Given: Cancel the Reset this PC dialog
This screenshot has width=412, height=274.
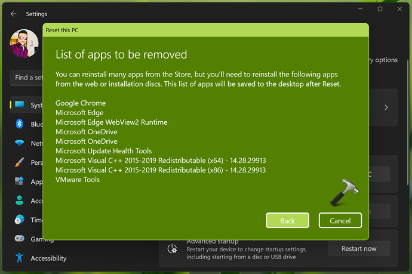Looking at the screenshot, I should click(x=340, y=220).
